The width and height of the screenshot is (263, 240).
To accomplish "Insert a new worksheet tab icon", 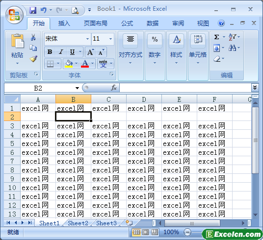I will (x=129, y=223).
